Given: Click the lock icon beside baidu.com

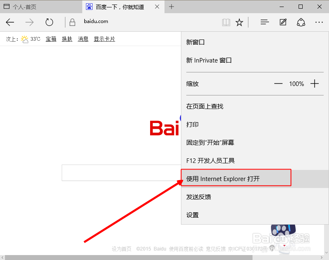Looking at the screenshot, I should (72, 22).
